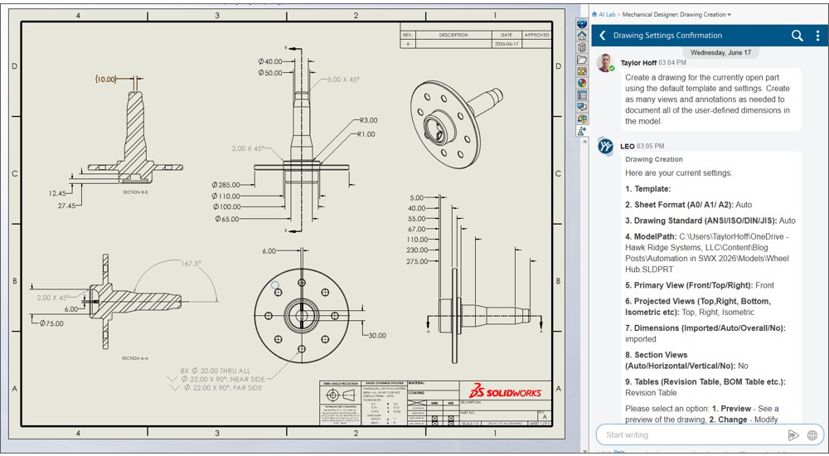This screenshot has width=829, height=456.
Task: Click Taylor Hoff's profile avatar
Action: (605, 63)
